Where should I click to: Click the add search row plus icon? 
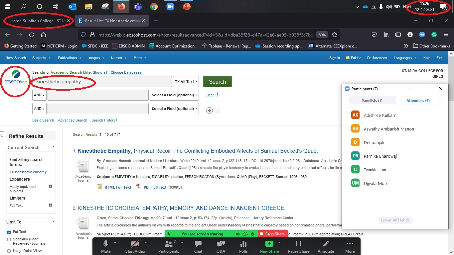(209, 110)
